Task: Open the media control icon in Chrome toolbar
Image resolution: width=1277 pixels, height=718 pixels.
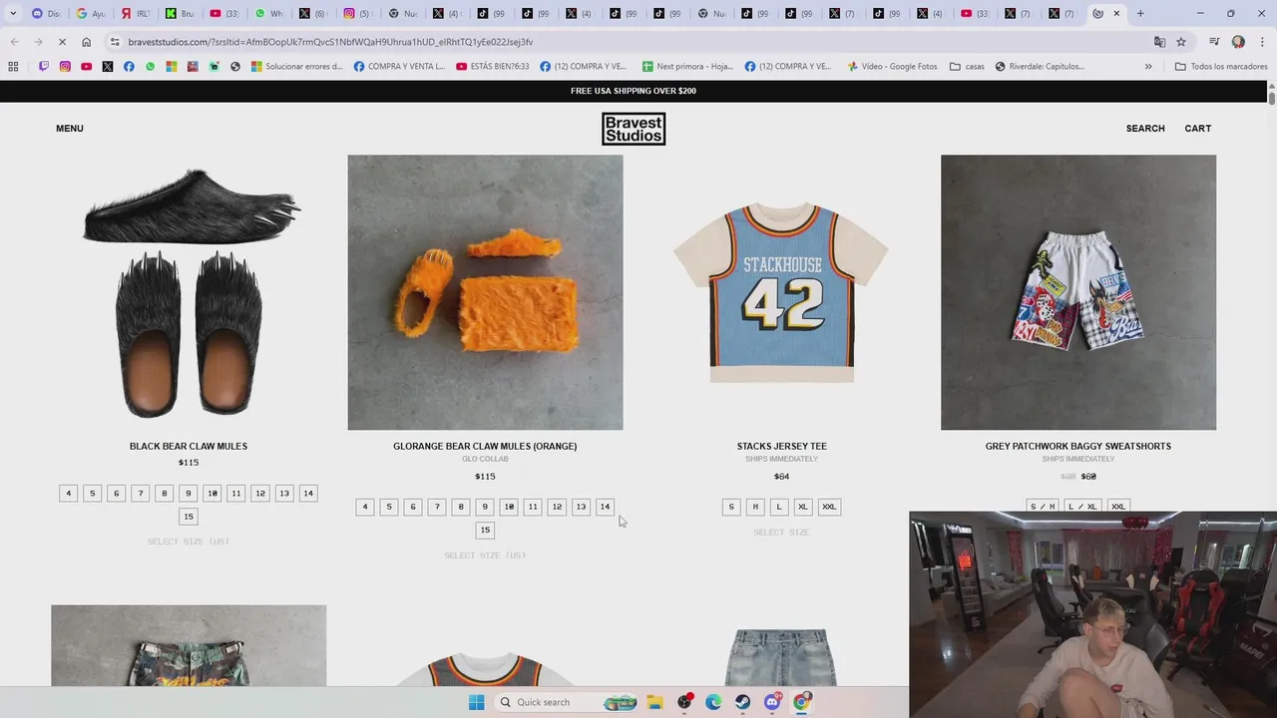Action: (x=1214, y=42)
